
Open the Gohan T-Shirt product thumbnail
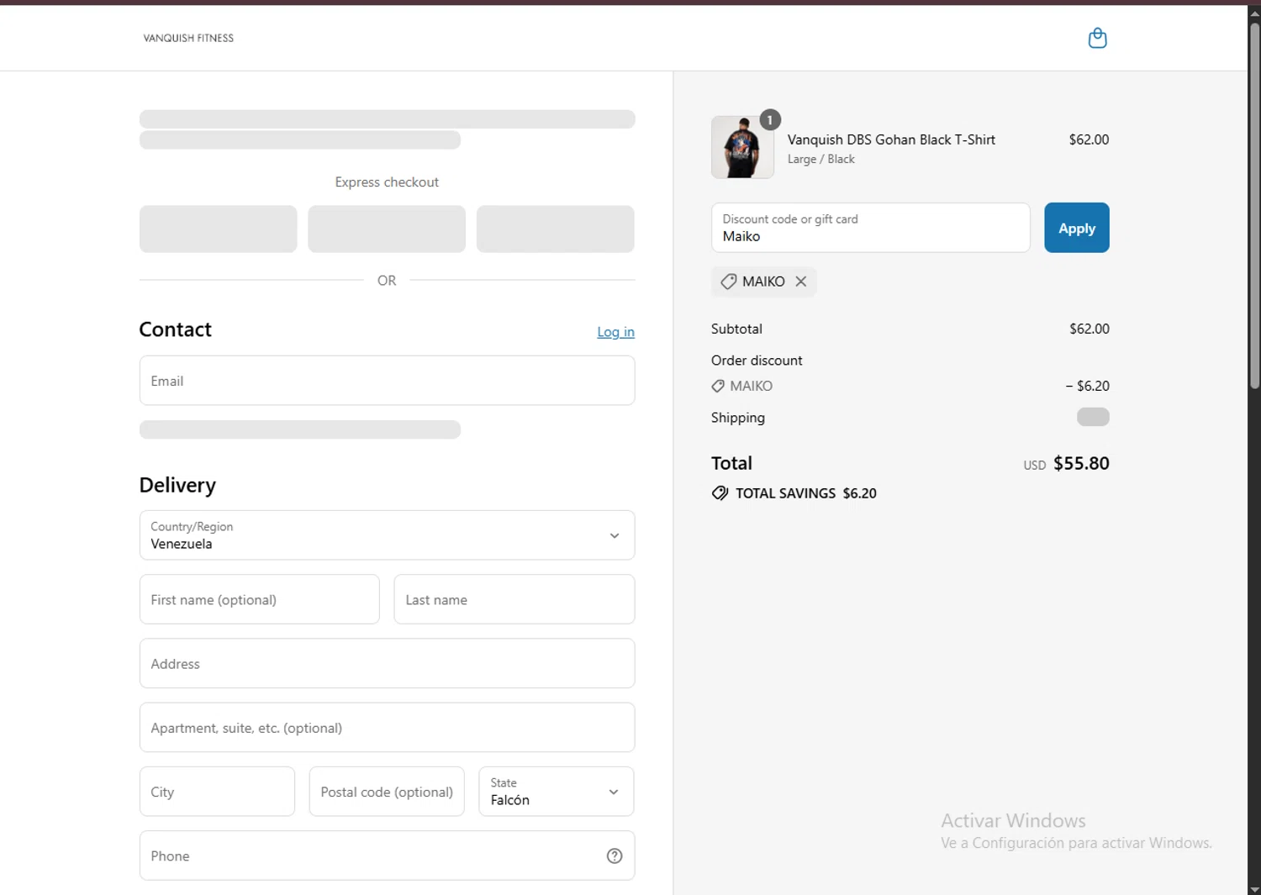(742, 147)
